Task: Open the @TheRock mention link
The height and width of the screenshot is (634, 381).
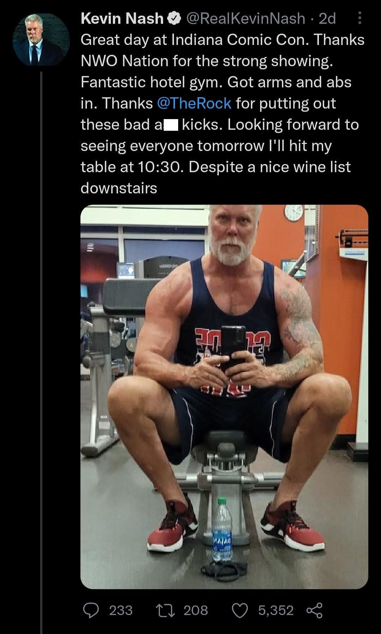Action: tap(193, 103)
